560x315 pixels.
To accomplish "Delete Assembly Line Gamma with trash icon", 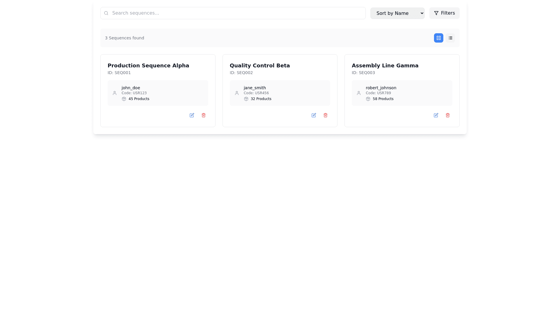I will tap(447, 115).
